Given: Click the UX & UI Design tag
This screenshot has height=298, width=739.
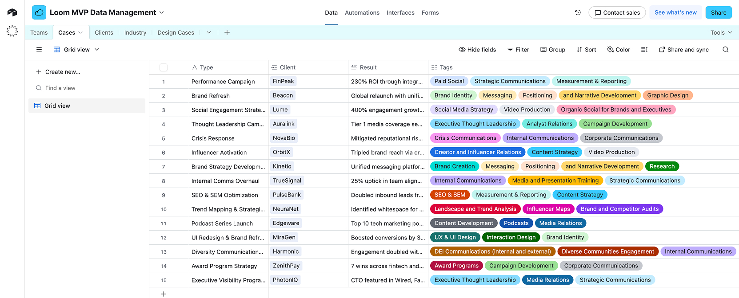Looking at the screenshot, I should click(x=455, y=237).
